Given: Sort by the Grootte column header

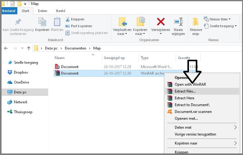Looking at the screenshot, I should (184, 58).
